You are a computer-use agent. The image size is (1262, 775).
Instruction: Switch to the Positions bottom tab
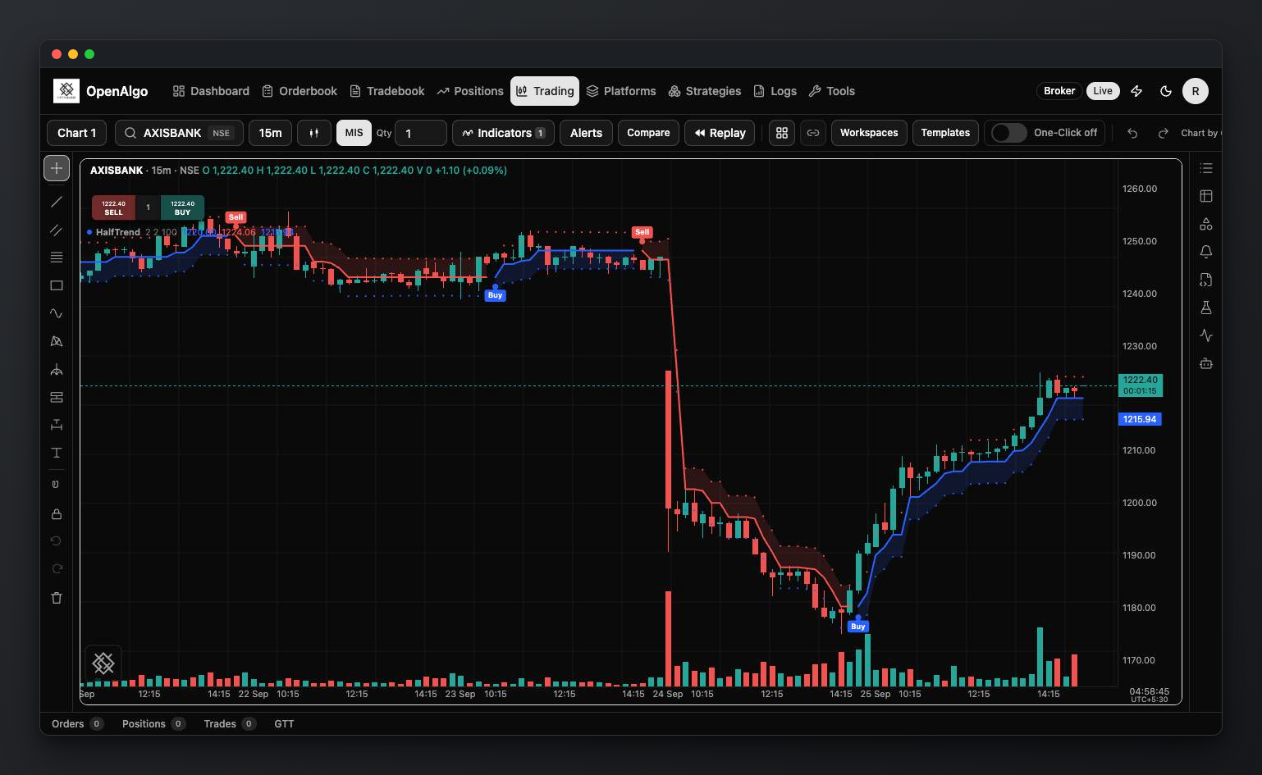(153, 724)
